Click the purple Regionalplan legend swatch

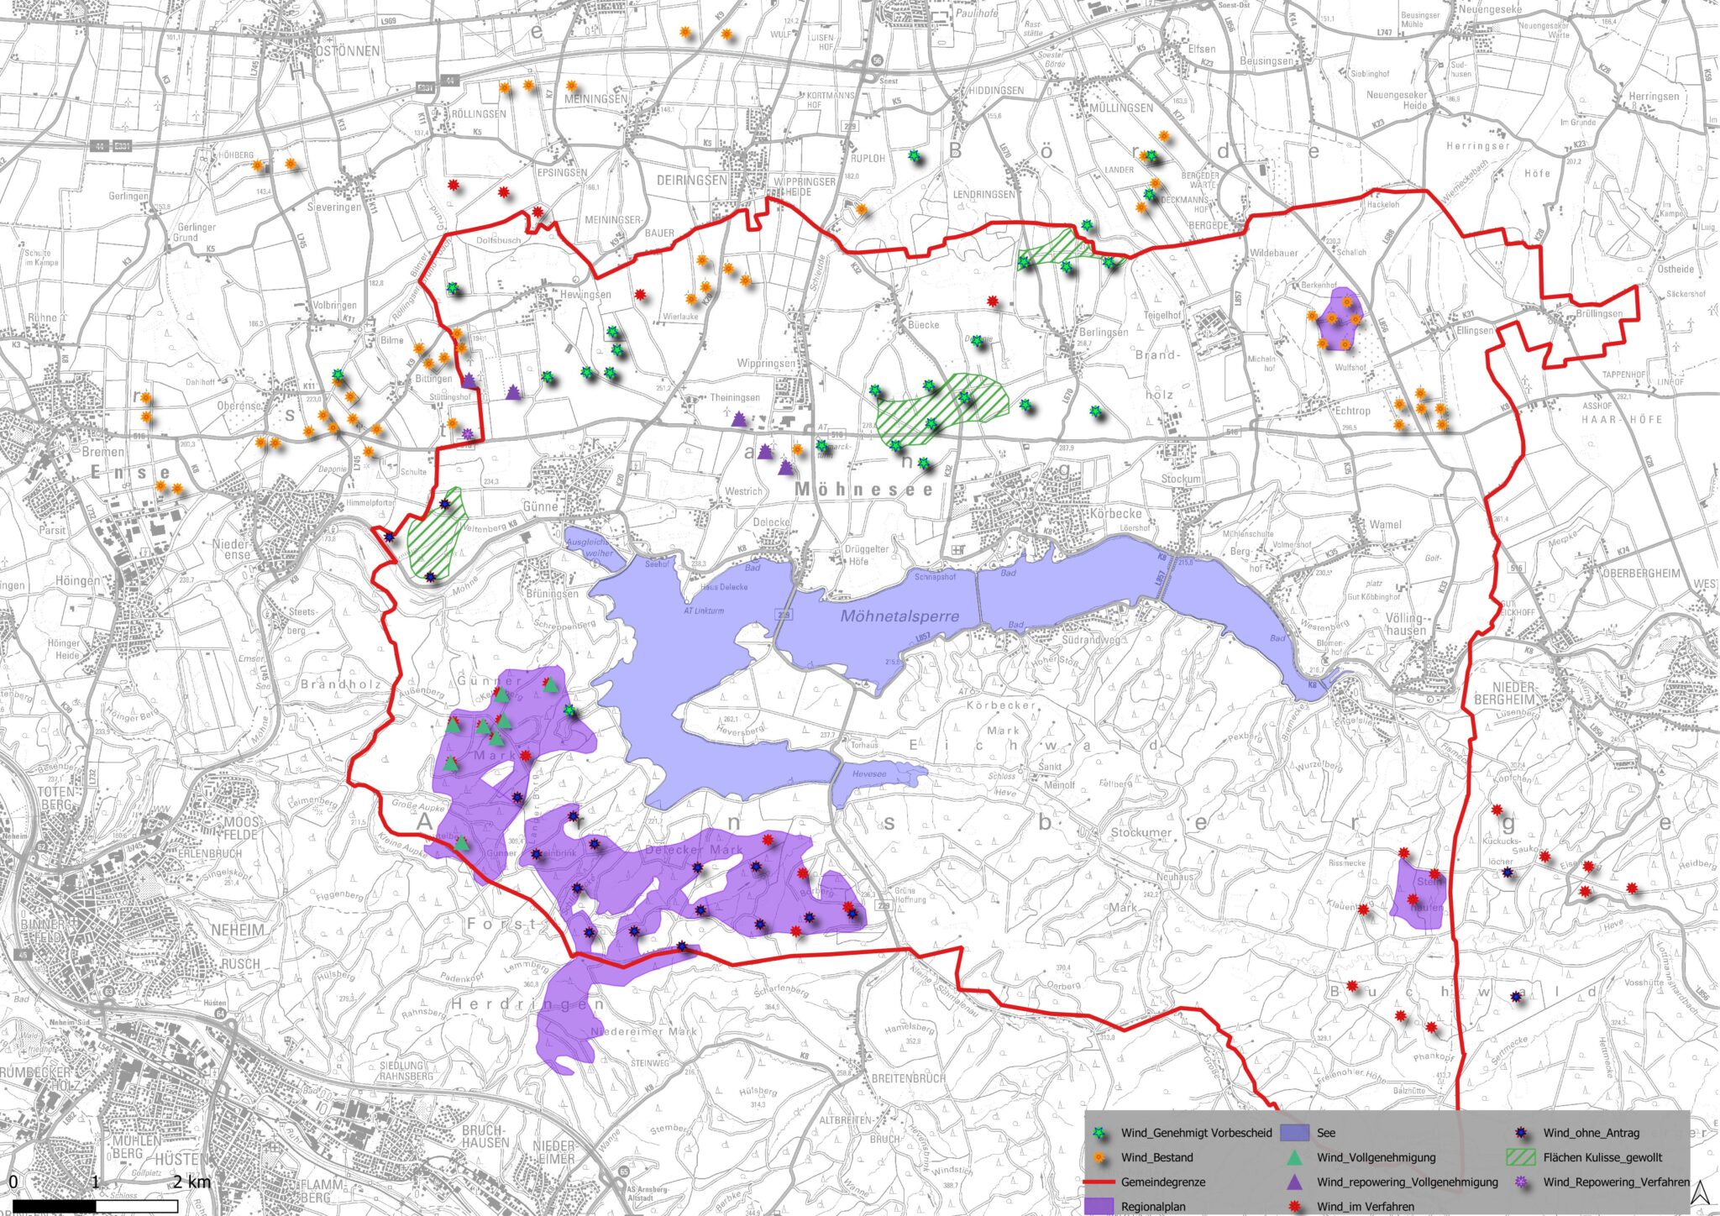(1099, 1206)
